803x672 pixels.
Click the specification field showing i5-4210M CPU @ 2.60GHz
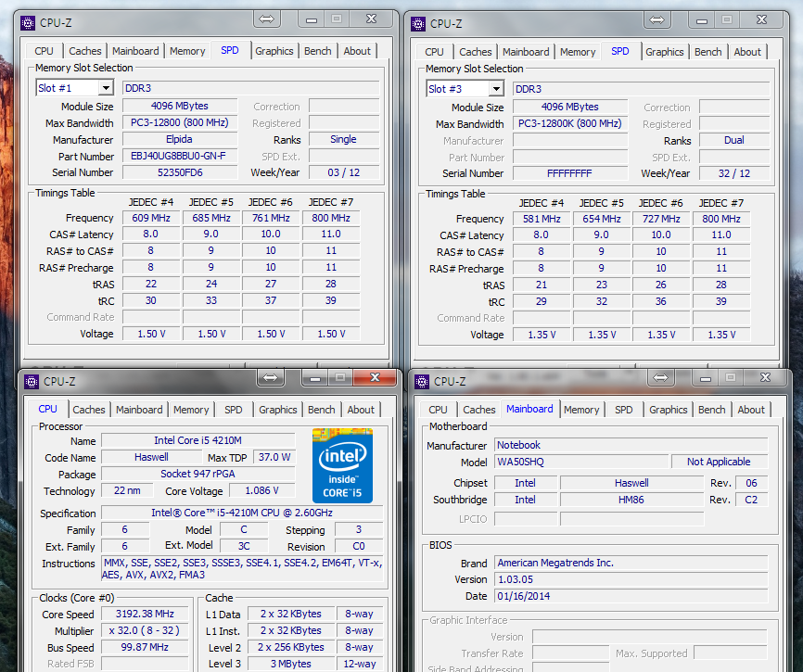point(242,513)
